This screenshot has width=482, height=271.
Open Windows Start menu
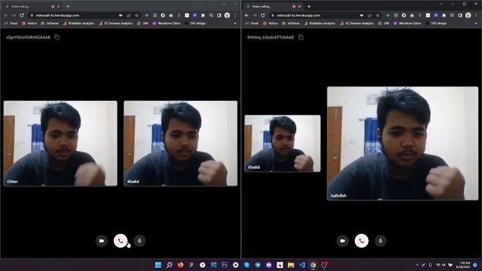tap(158, 265)
